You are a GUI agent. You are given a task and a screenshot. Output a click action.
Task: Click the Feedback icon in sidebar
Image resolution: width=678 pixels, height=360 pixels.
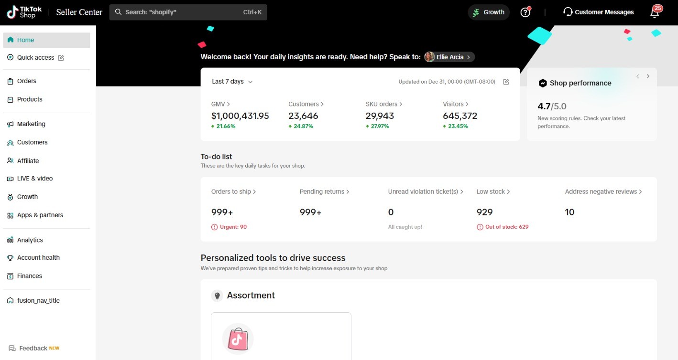pos(12,348)
